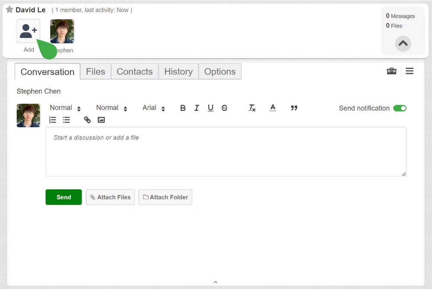Create a numbered list
432x289 pixels.
tap(52, 120)
